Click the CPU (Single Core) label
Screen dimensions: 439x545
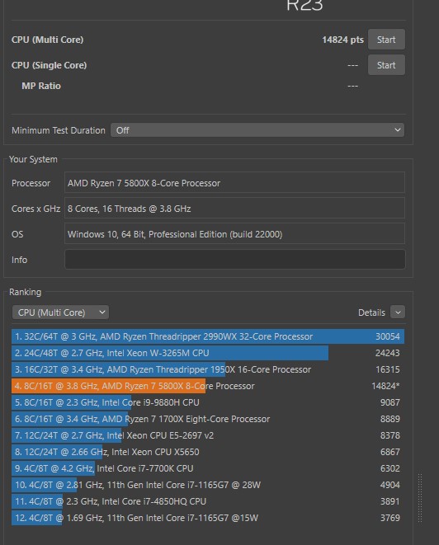click(x=49, y=65)
